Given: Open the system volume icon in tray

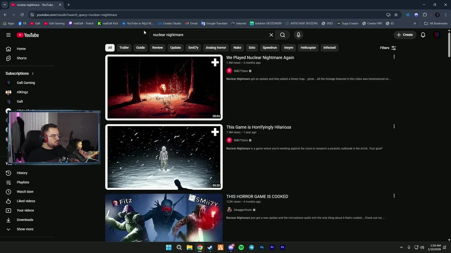Looking at the screenshot, I should click(422, 247).
